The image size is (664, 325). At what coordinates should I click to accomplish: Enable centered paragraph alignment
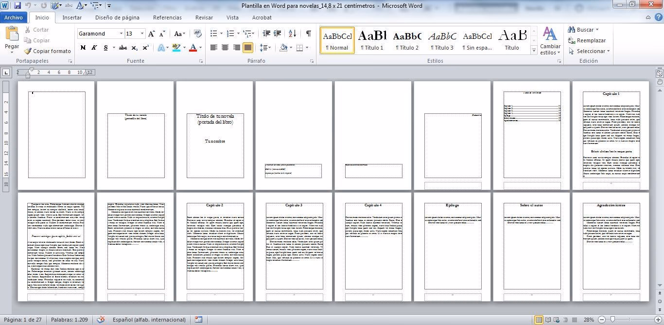pos(225,47)
